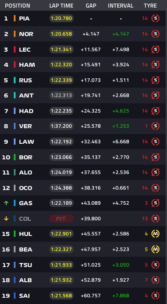Click VER's lap time 1:37.200

coord(61,126)
